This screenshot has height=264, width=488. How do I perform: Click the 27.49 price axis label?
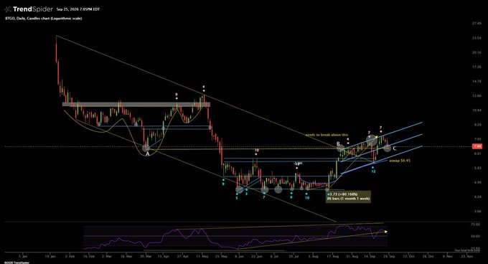pos(477,24)
